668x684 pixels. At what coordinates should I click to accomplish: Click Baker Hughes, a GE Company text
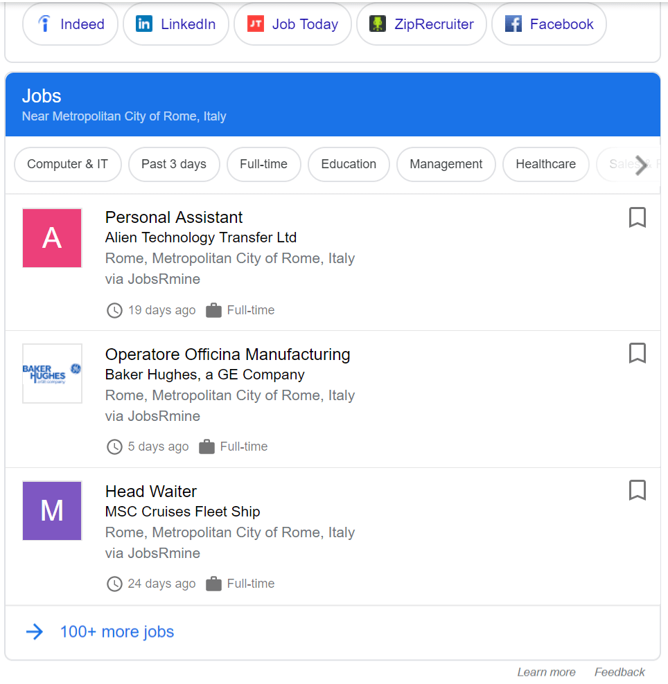(205, 375)
